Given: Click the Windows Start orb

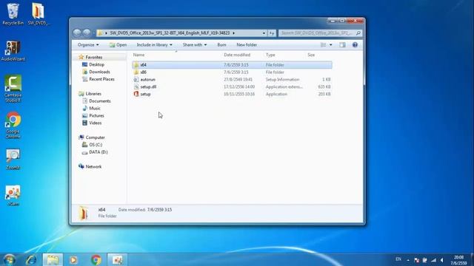Looking at the screenshot, I should (10, 259).
